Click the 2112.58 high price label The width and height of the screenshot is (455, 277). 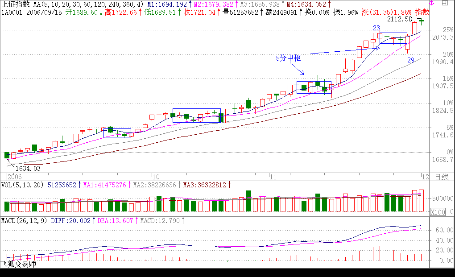tap(399, 20)
